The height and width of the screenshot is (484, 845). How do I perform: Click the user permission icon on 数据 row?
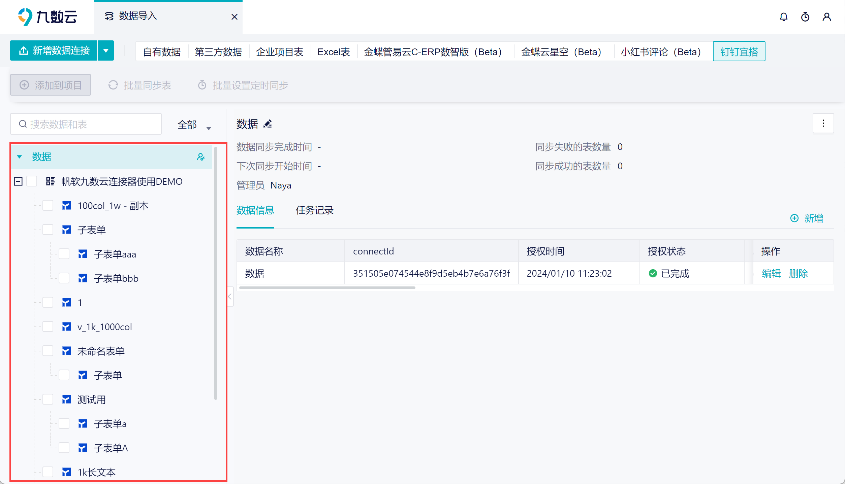(201, 157)
